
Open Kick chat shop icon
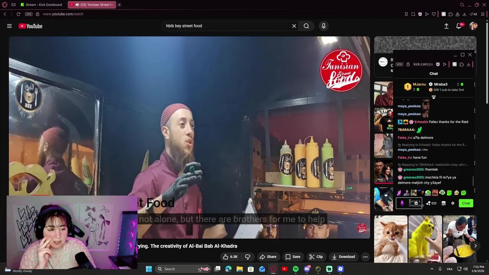coord(444,203)
